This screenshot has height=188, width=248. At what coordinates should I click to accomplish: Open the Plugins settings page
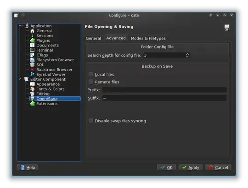(x=43, y=41)
